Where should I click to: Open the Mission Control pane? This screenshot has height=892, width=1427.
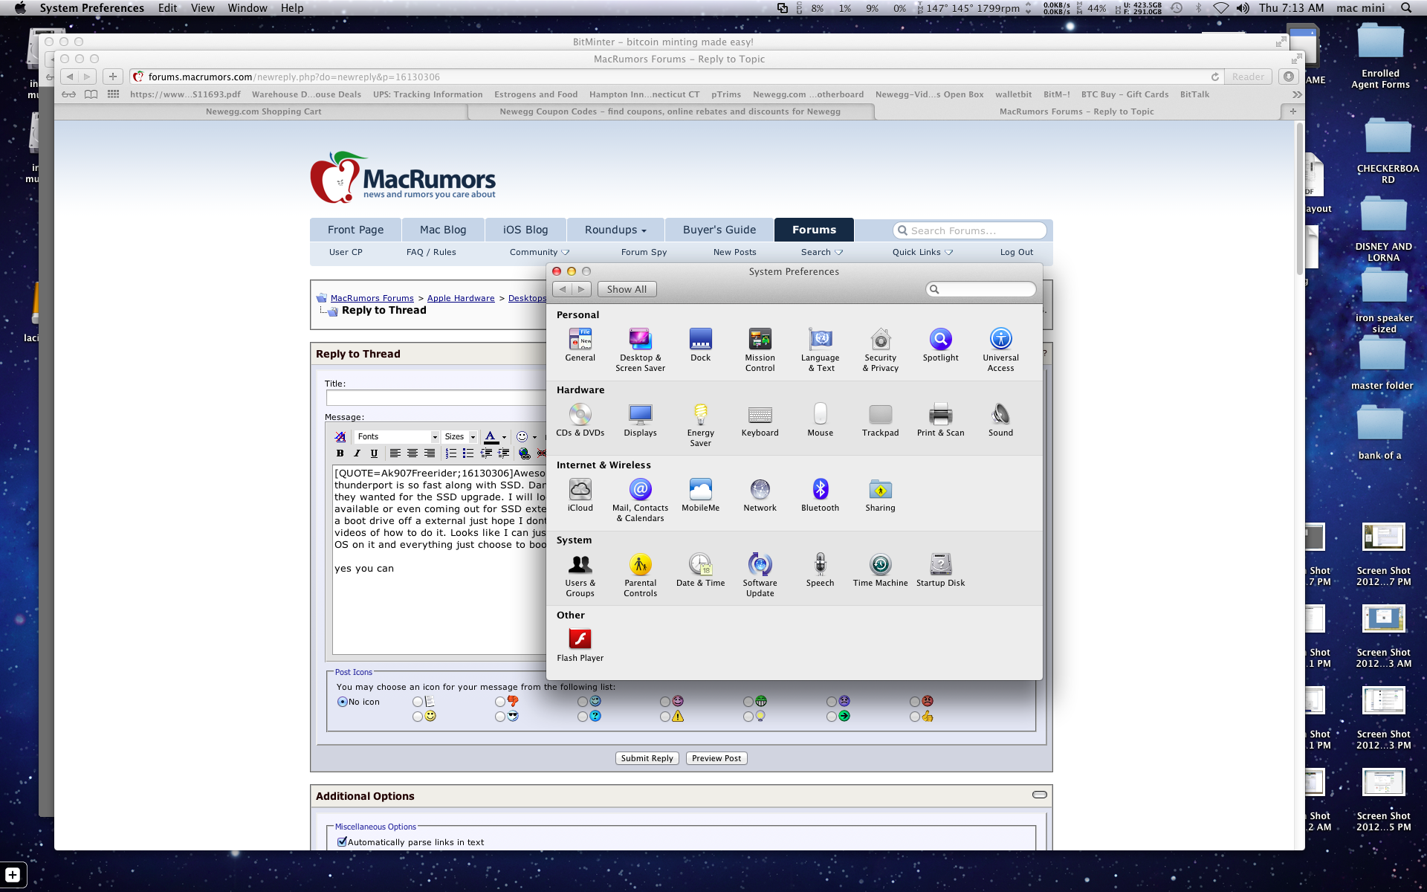click(x=760, y=340)
